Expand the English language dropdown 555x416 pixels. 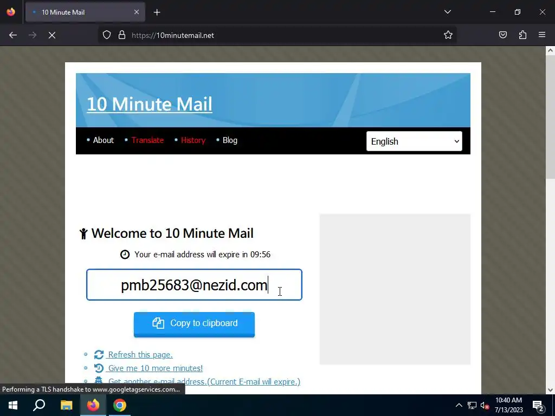414,141
